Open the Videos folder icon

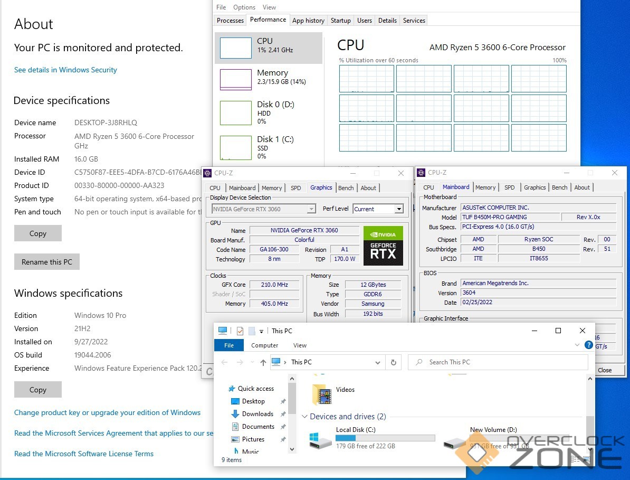click(x=322, y=393)
